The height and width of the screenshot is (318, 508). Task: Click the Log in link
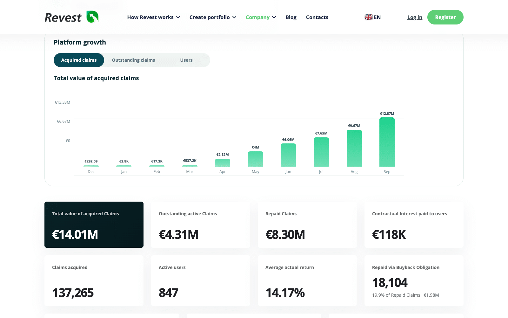click(x=415, y=17)
